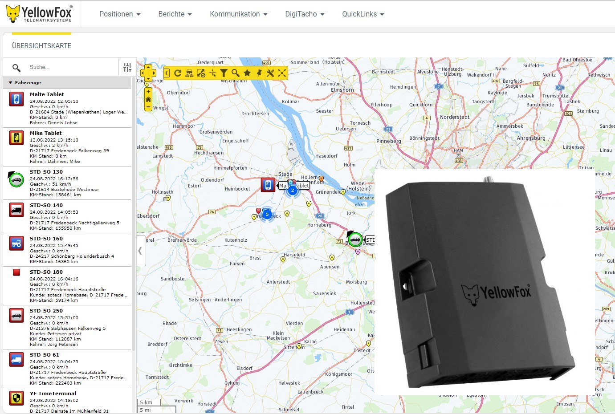615x414 pixels.
Task: Click the pink pin below the green car marker
Action: coord(358,252)
